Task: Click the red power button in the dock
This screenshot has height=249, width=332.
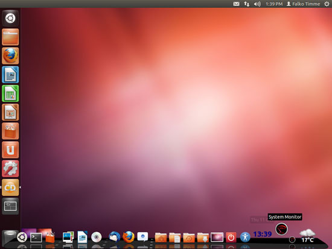Action: click(231, 237)
